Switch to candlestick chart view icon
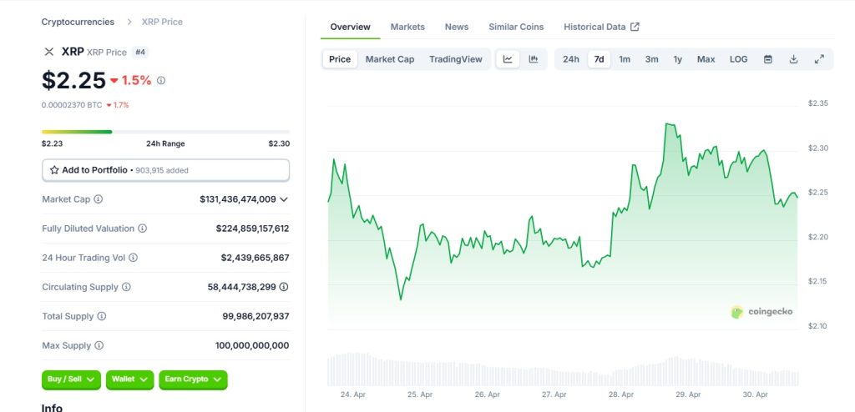855x412 pixels. pyautogui.click(x=534, y=59)
